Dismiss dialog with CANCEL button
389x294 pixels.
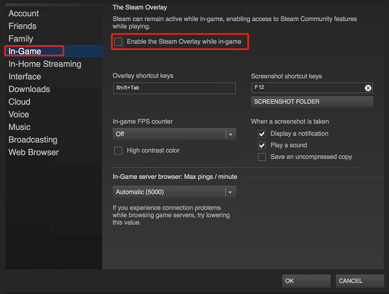[x=360, y=281]
